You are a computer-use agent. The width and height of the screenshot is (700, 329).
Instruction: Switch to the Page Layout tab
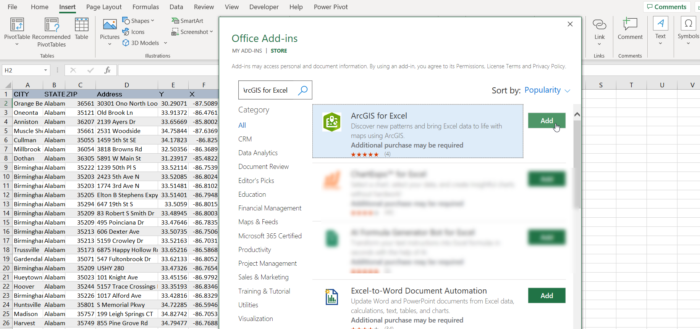tap(104, 7)
